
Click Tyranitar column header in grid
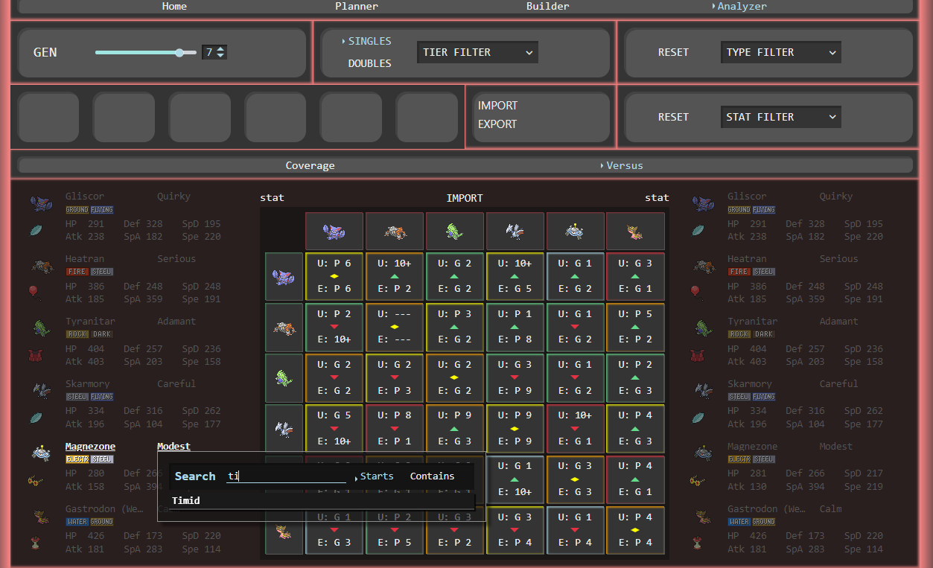point(455,232)
